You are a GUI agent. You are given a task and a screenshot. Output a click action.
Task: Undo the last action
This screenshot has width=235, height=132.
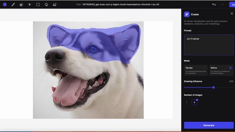[214, 5]
